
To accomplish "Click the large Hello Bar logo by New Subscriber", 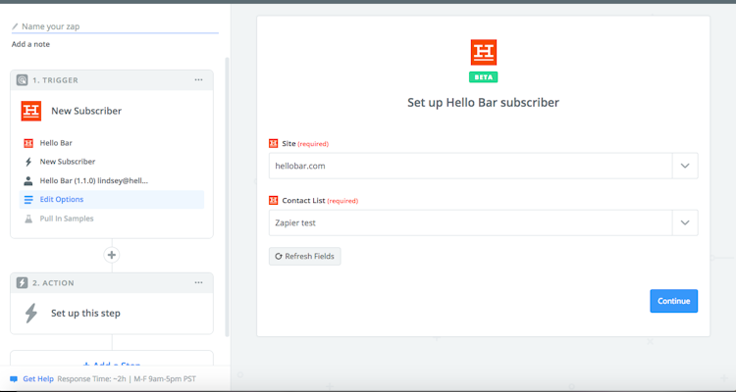I will pos(31,111).
